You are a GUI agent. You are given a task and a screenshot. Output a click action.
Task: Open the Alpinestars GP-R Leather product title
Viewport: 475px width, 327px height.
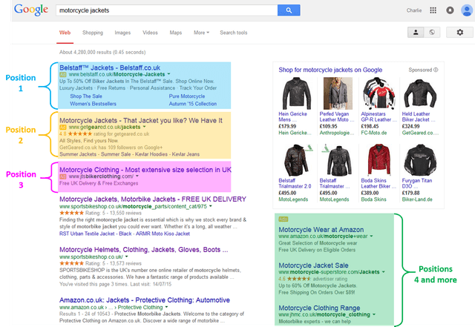379,117
